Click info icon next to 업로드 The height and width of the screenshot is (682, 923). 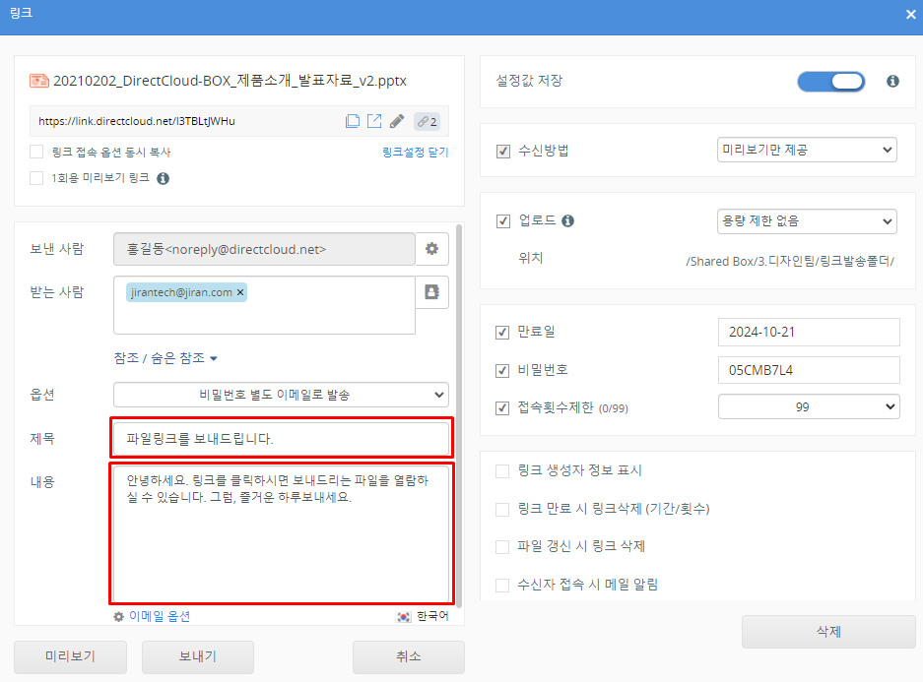click(x=567, y=220)
